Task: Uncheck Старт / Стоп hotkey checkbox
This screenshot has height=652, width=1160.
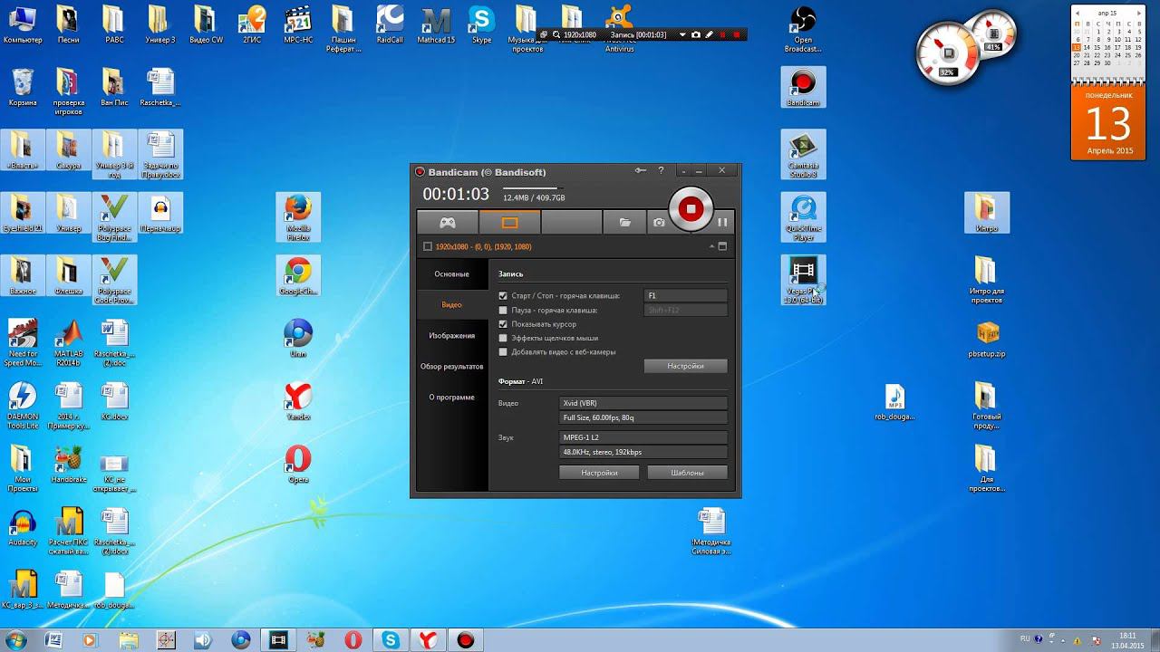Action: coord(503,296)
